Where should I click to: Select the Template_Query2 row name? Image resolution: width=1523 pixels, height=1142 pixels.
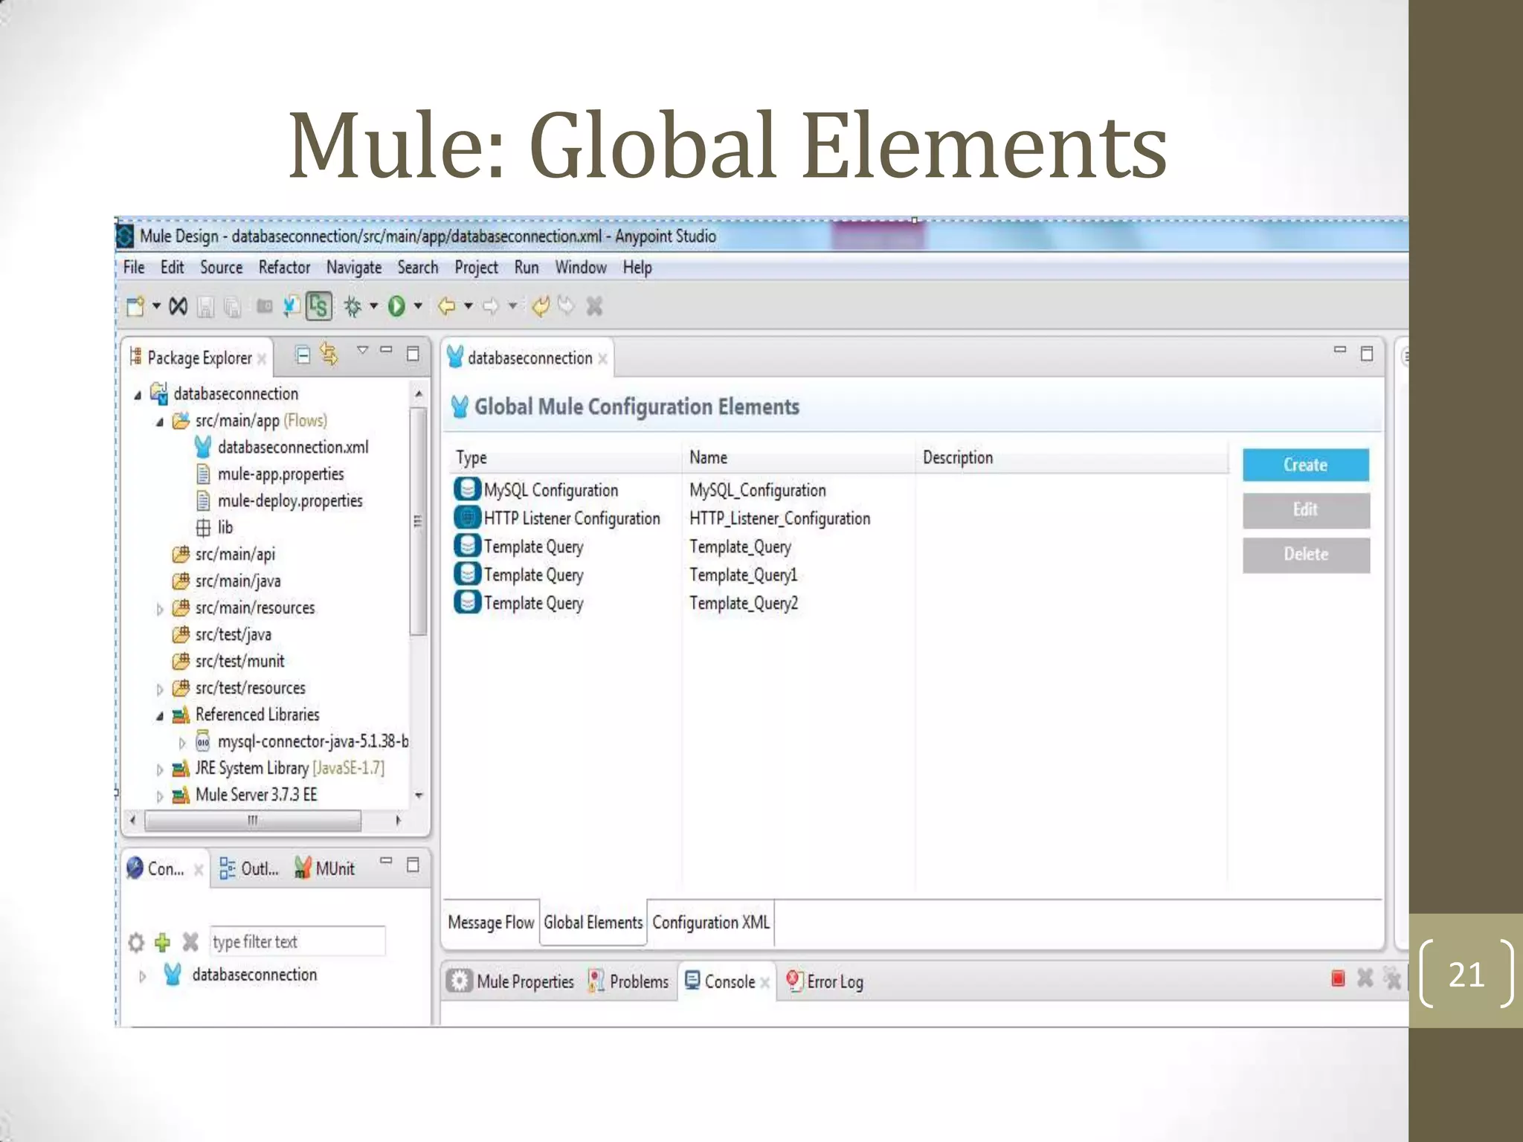744,604
